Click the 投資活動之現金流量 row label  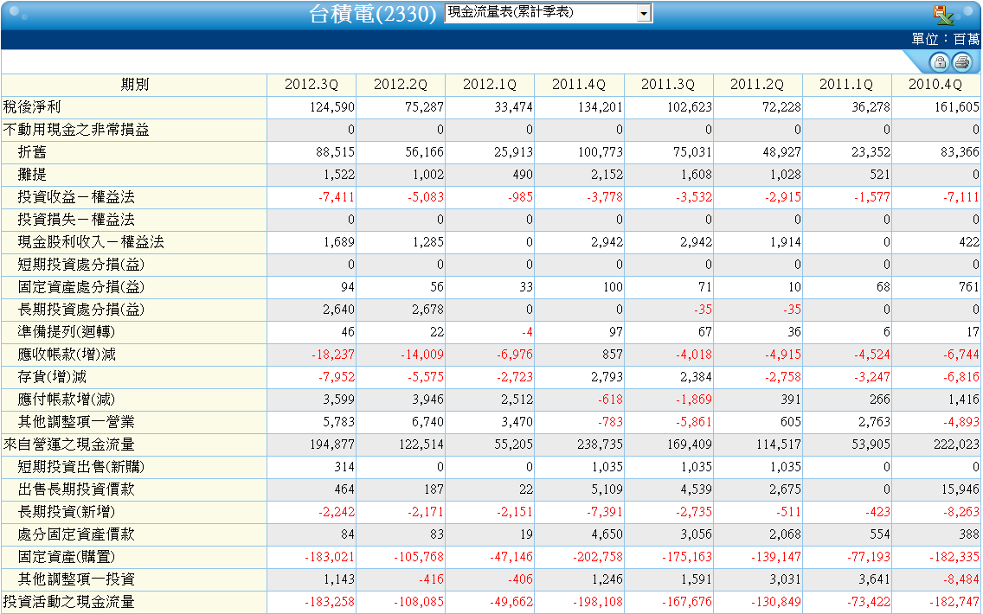click(x=69, y=603)
